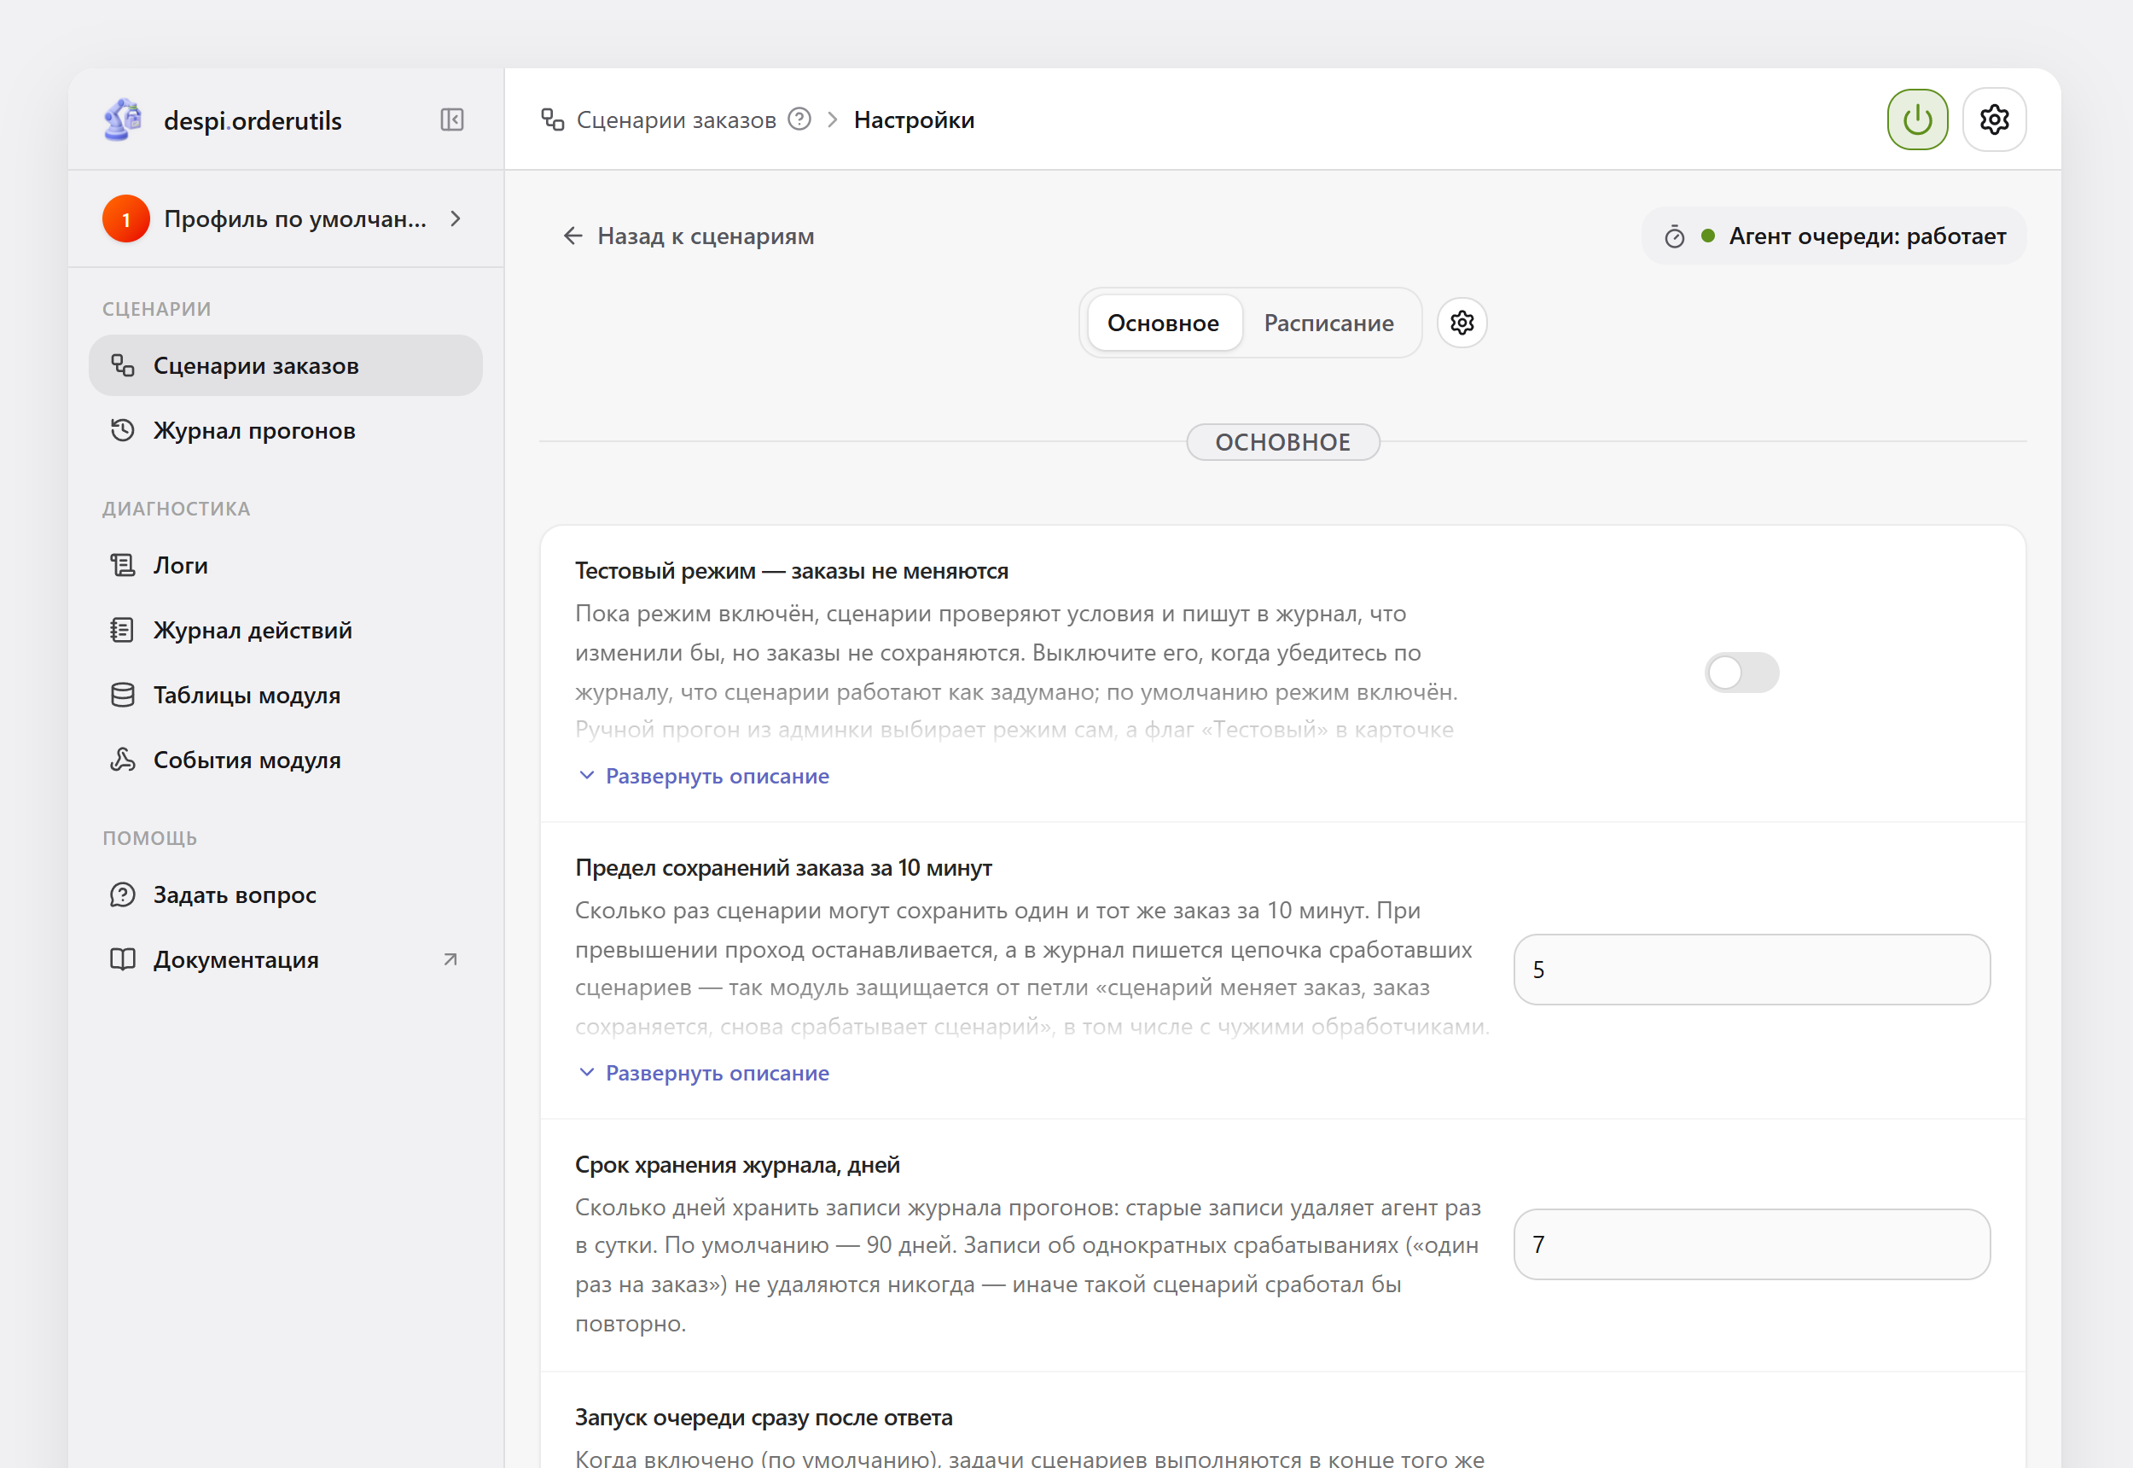This screenshot has width=2133, height=1468.
Task: Click Запуск очереди сразу после ответа heading
Action: 763,1418
